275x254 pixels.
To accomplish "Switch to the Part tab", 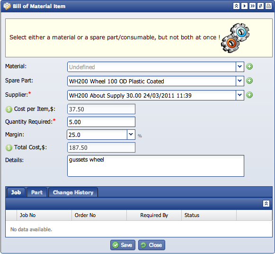I will [37, 192].
